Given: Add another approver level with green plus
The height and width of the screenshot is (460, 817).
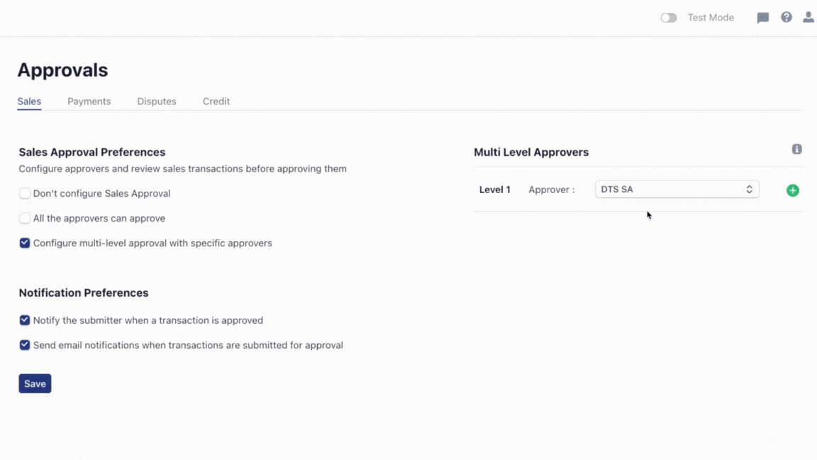Looking at the screenshot, I should coord(793,190).
